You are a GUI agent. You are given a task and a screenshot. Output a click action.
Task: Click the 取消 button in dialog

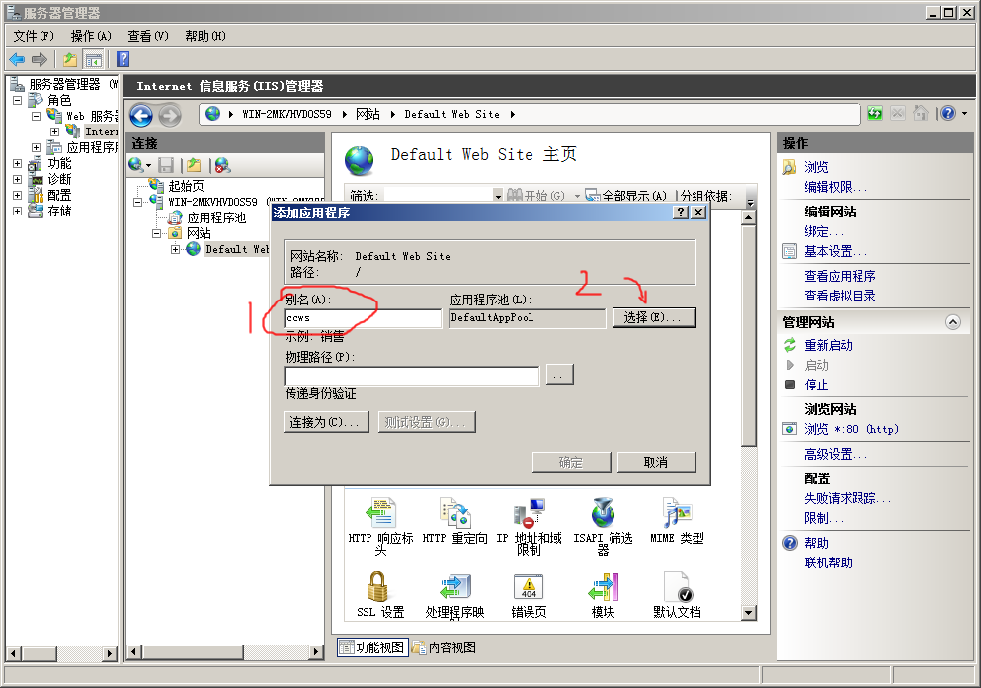tap(656, 462)
